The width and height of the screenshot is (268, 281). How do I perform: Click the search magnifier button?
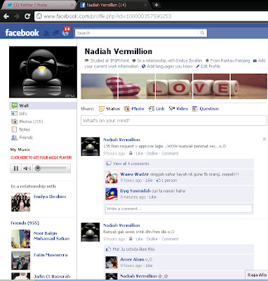(x=202, y=33)
